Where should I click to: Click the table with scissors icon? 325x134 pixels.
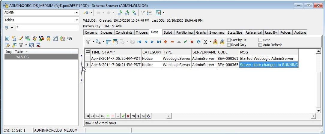(x=31, y=45)
